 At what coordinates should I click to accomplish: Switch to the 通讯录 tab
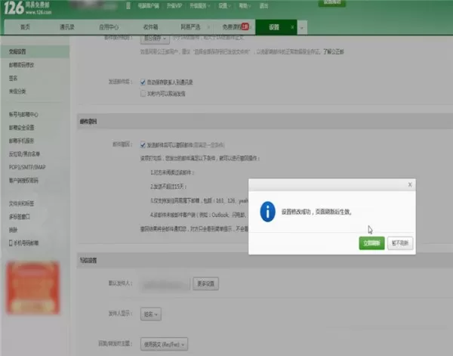pyautogui.click(x=67, y=27)
